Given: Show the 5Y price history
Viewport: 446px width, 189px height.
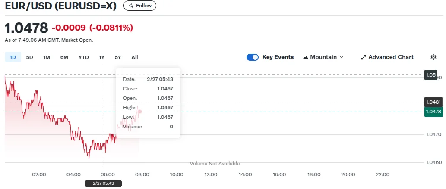Looking at the screenshot, I should point(118,57).
